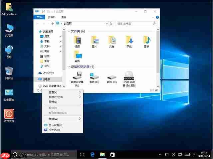
Task: Choose 显示设置(D) in the context menu
Action: tap(63, 125)
